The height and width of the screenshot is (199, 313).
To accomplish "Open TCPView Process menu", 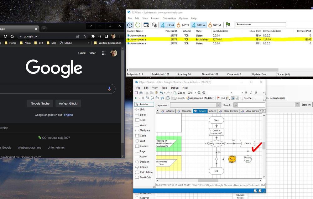I will pos(155,18).
